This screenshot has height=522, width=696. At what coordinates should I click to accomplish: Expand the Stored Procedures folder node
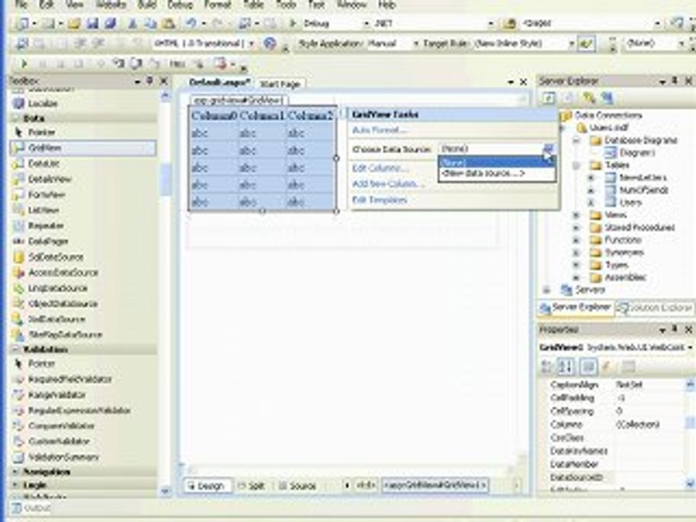click(x=576, y=227)
